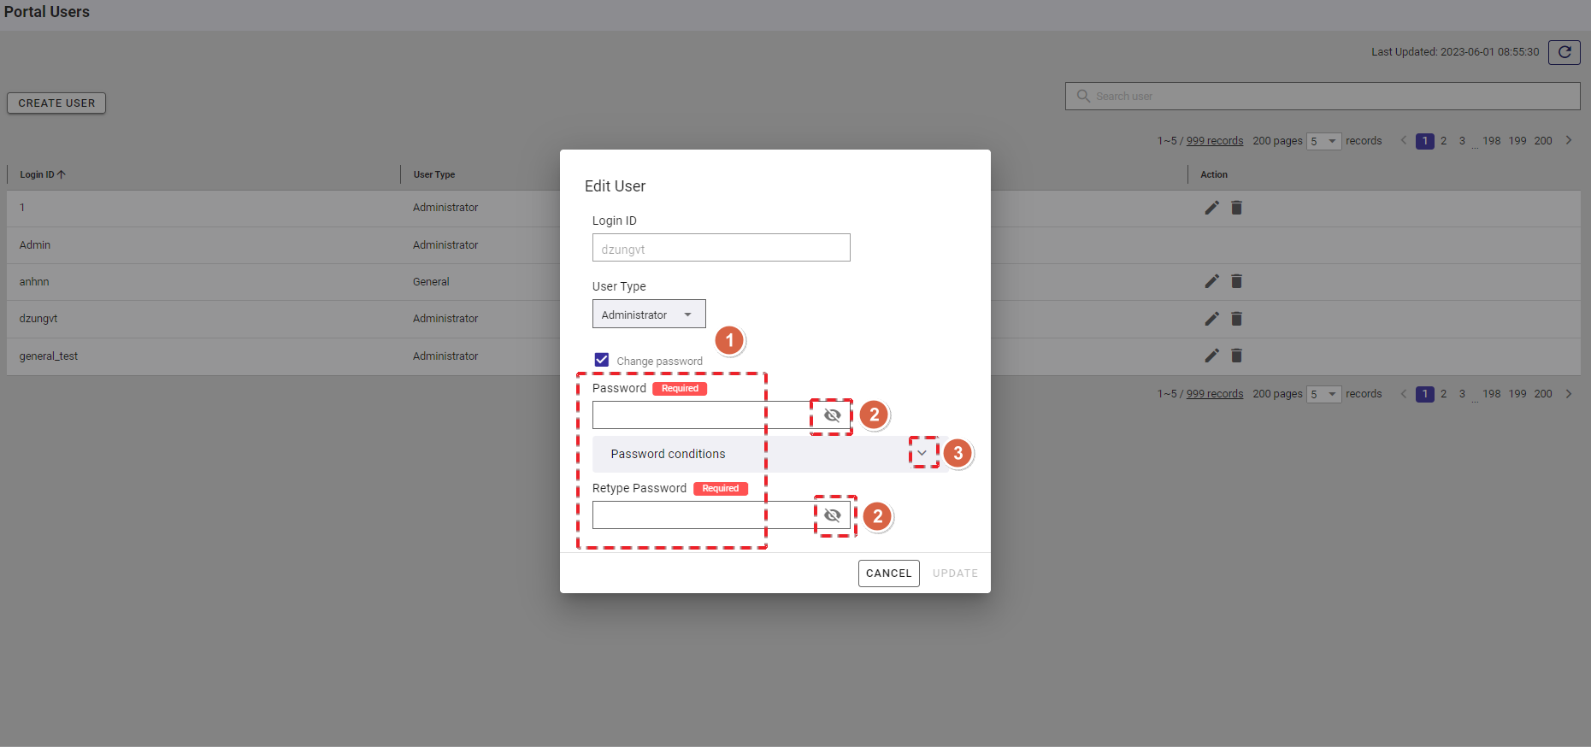Click the edit pencil for user dzungvt

(1211, 319)
